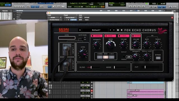Click the Chorus INTENSITY knob
The height and width of the screenshot is (101, 179).
pyautogui.click(x=97, y=45)
